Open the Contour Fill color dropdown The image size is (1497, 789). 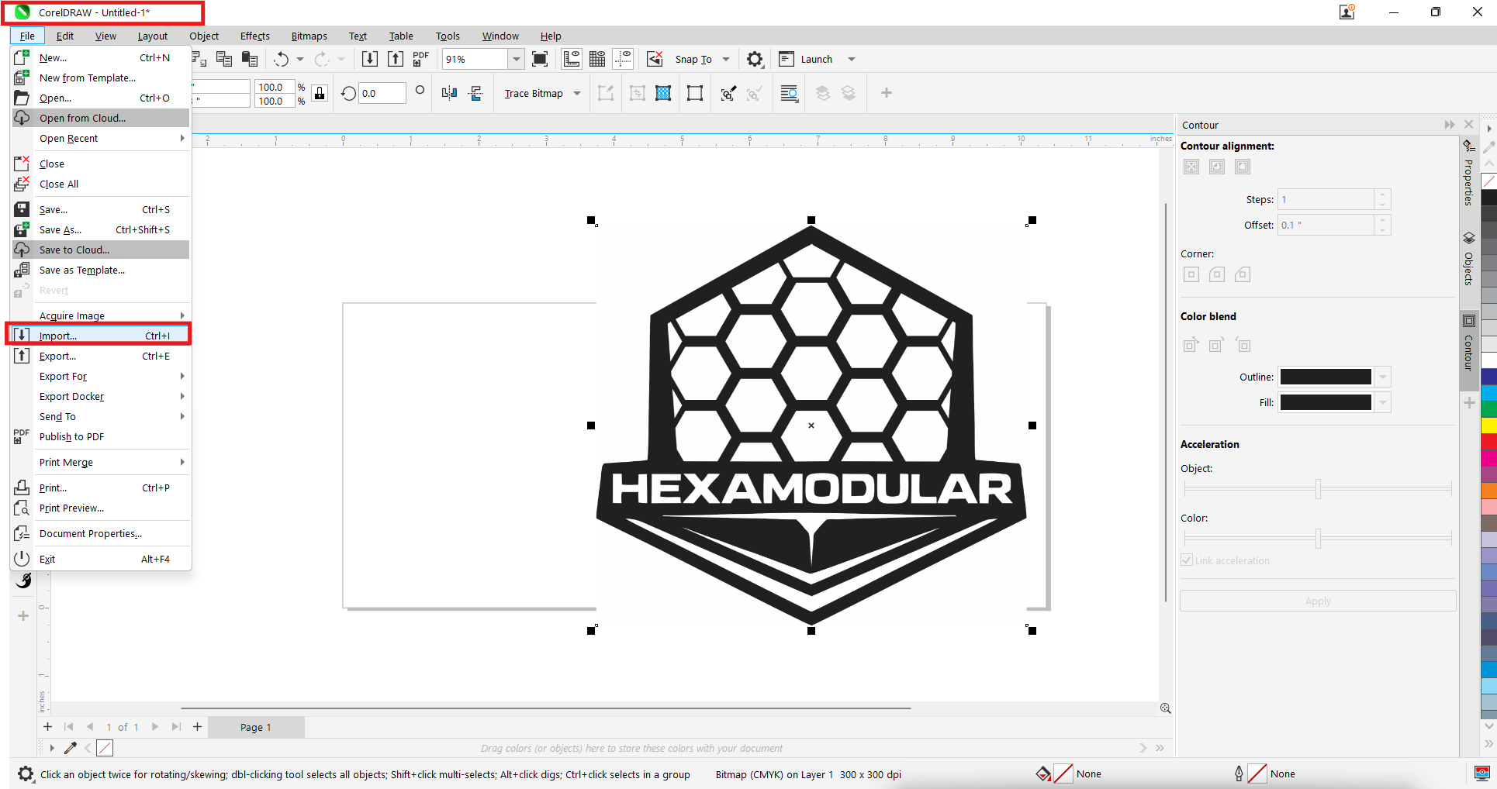point(1383,402)
